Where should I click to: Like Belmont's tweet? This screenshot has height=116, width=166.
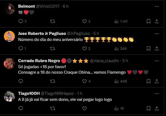[x=85, y=21]
